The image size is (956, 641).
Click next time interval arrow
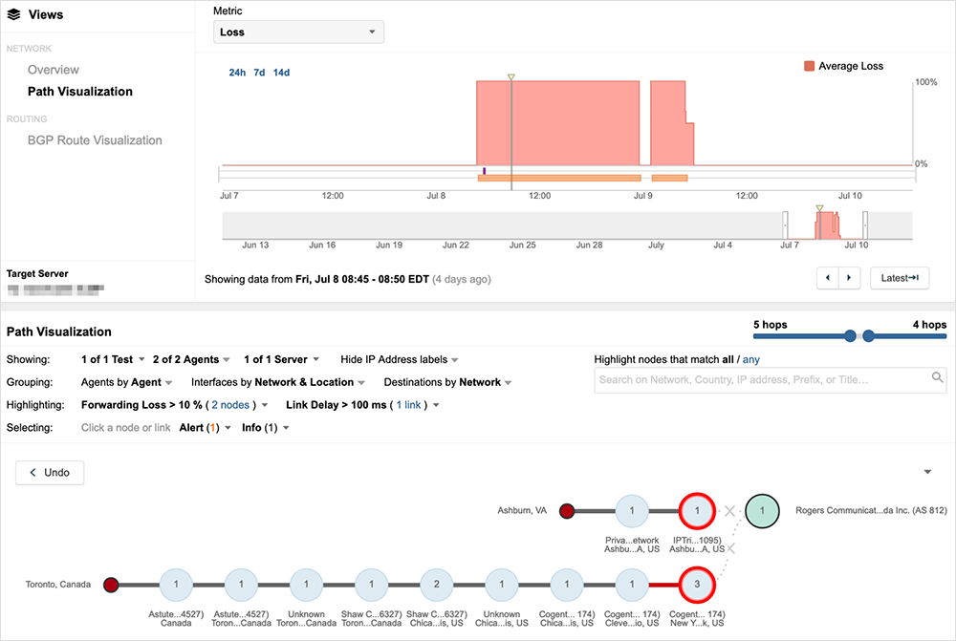pyautogui.click(x=849, y=278)
